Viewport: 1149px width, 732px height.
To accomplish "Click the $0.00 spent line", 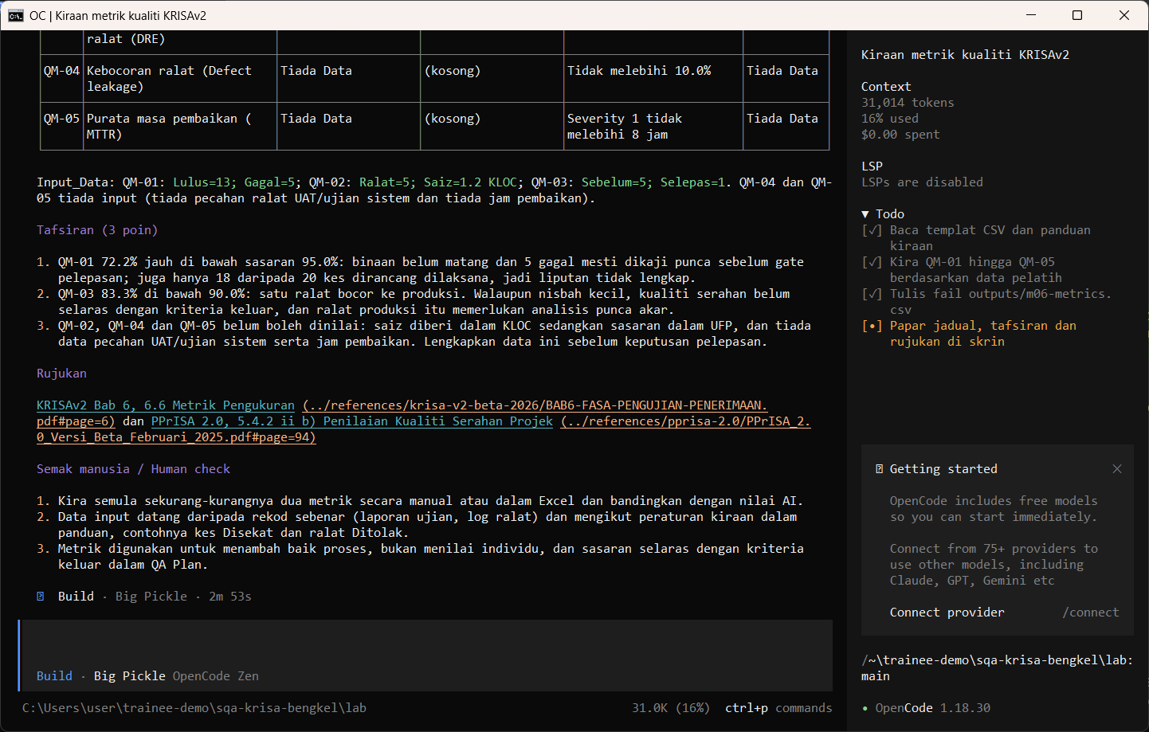I will (x=900, y=135).
